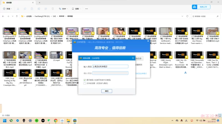Image resolution: width=222 pixels, height=124 pixels.
Task: Open the gear settings app on taskbar
Action: (x=30, y=120)
